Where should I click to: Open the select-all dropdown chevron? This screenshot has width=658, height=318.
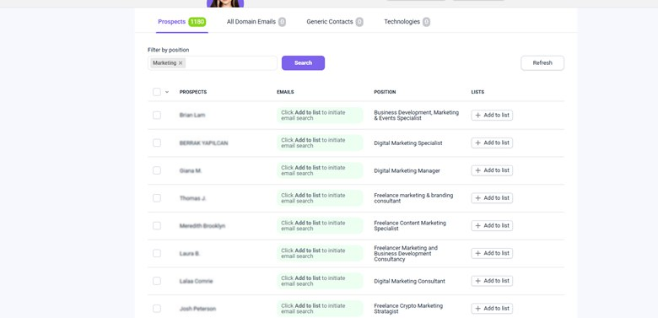[x=167, y=92]
